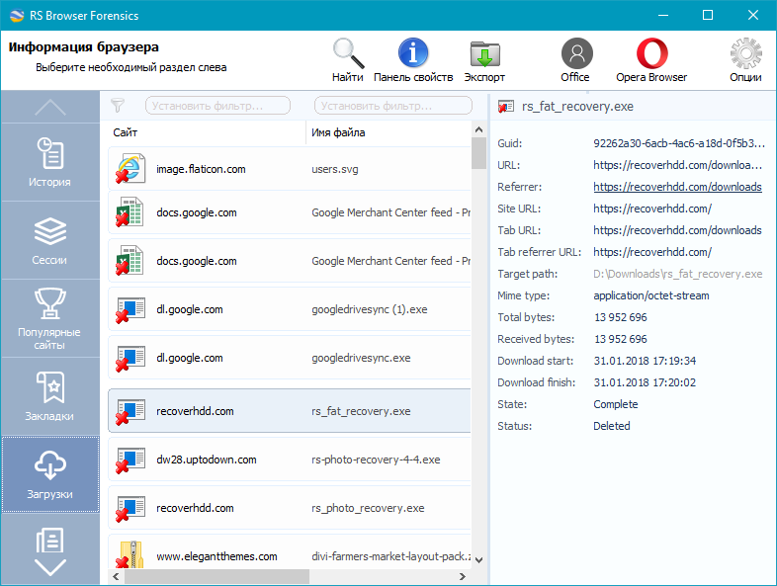This screenshot has height=586, width=777.
Task: Switch to Сессии sidebar section
Action: tap(50, 240)
